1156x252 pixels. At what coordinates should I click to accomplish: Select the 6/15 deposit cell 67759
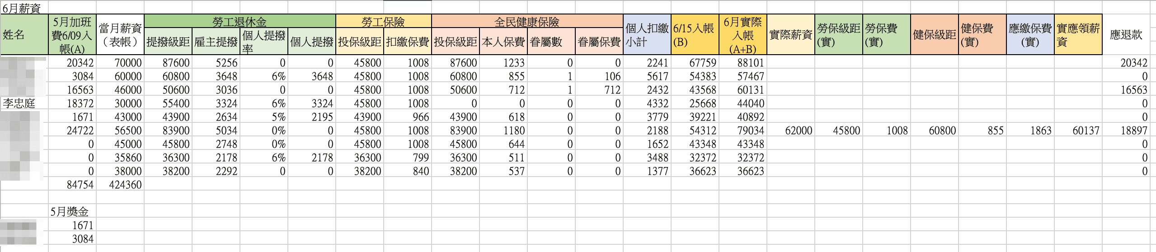(x=695, y=63)
